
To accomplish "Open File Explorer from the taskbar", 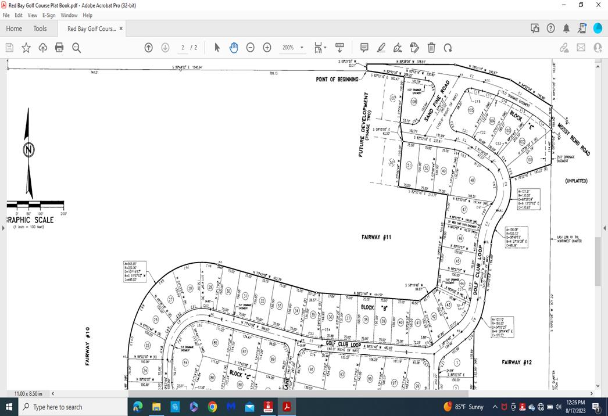I will tap(156, 407).
